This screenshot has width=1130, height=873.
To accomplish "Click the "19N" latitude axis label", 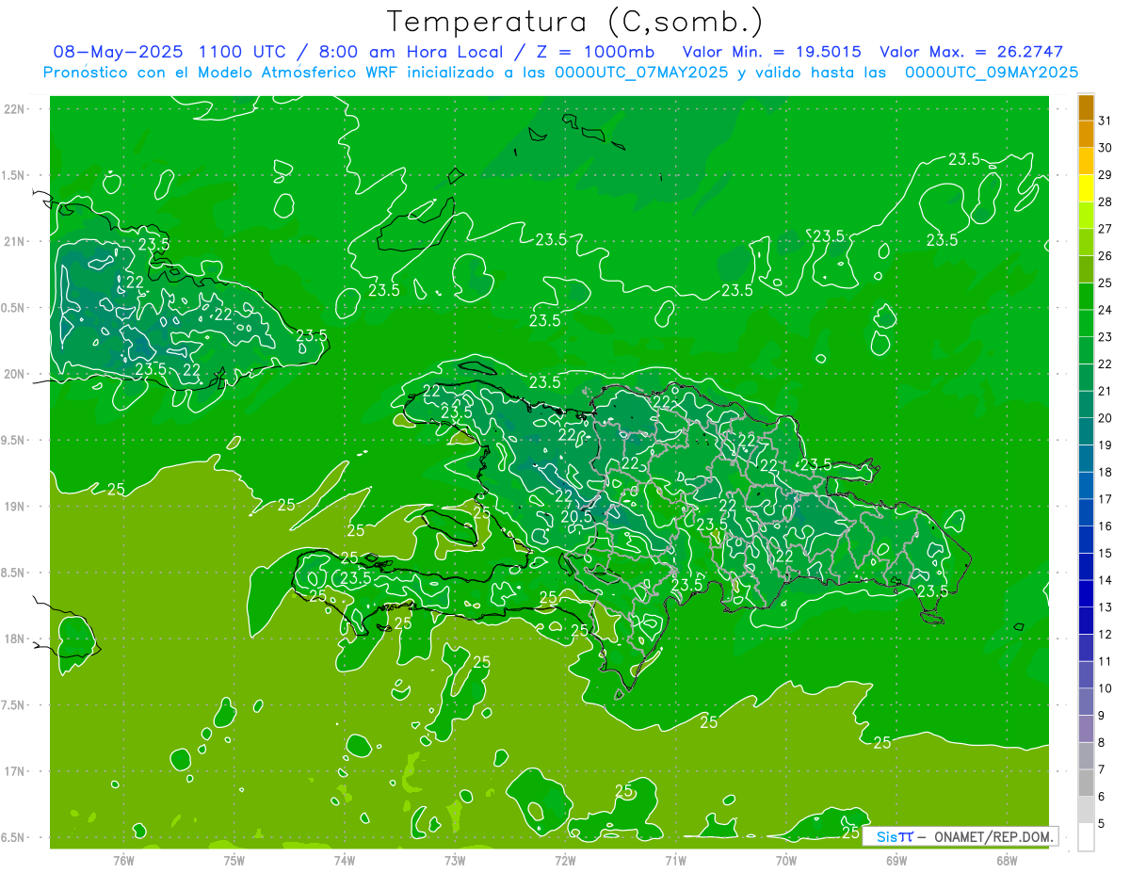I will [x=15, y=507].
